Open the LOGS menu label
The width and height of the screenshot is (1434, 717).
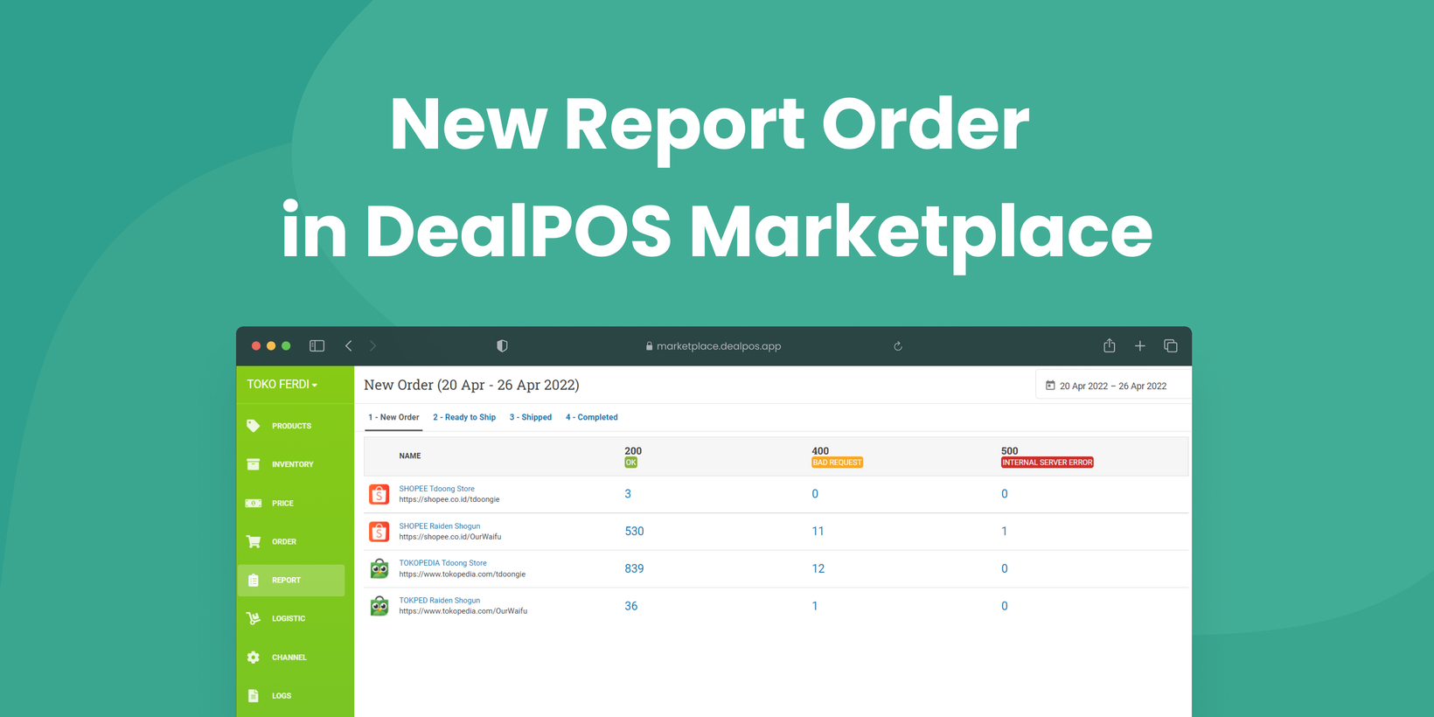pos(282,695)
